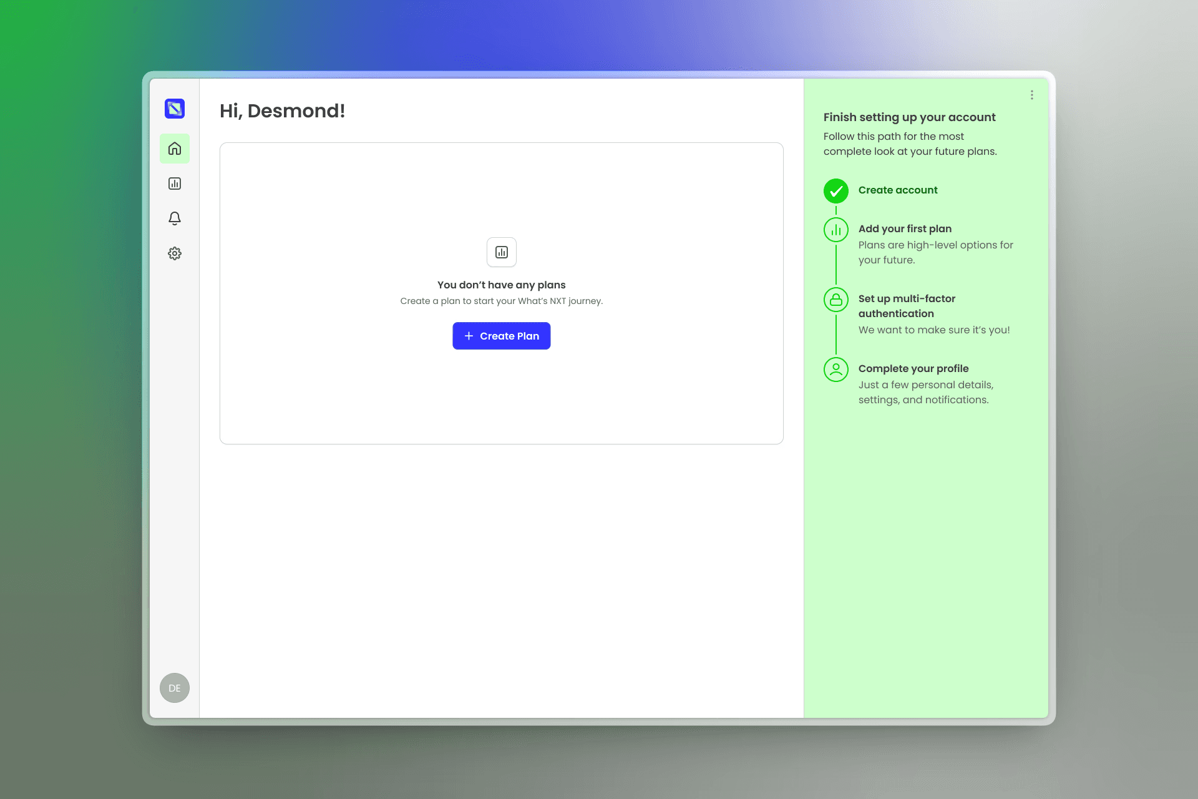Select the Create account checklist step

898,190
